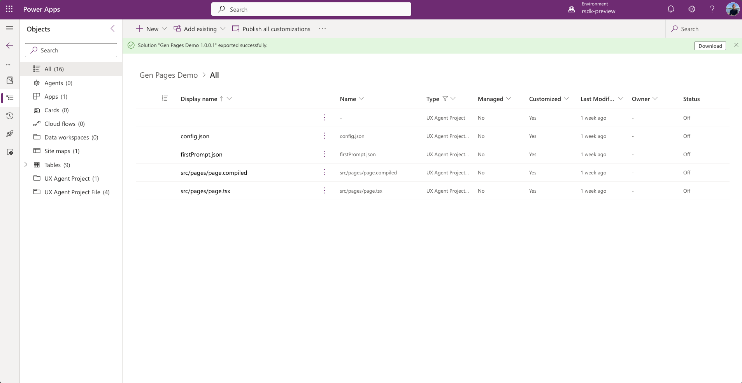Select Apps (1) in Objects list
The image size is (742, 383).
click(x=56, y=97)
